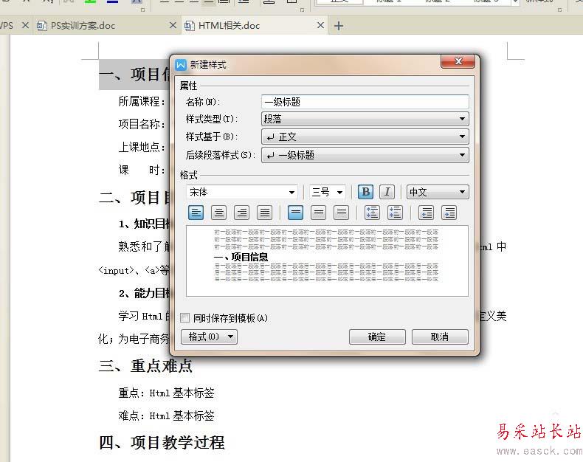Screen dimensions: 583x462
Task: Confirm with the 确定 button
Action: click(377, 337)
